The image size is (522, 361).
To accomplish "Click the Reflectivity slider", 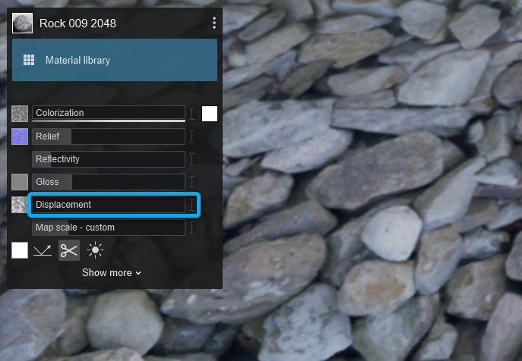I will coord(109,159).
